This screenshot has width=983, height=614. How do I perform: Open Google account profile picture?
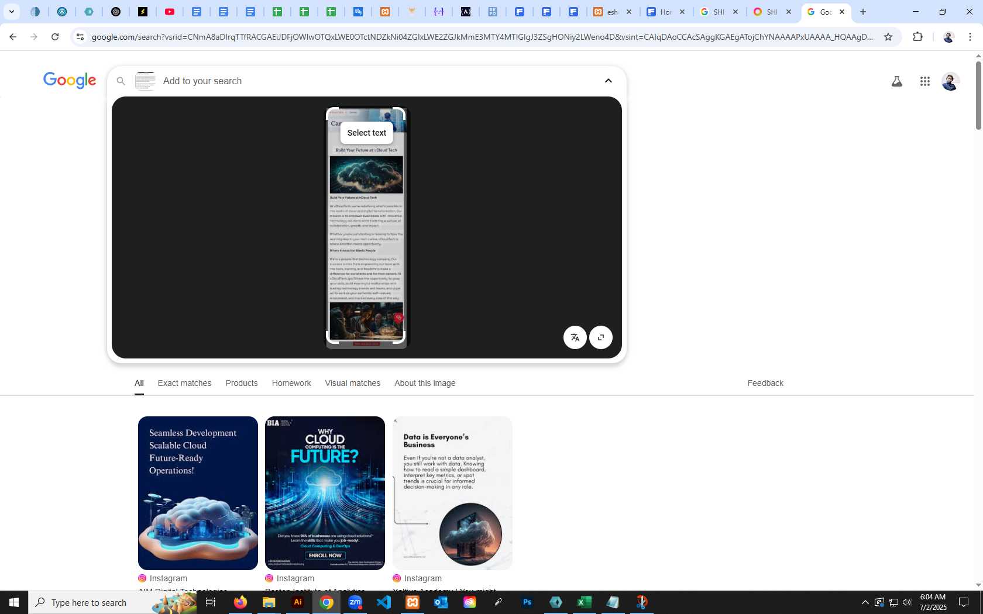pyautogui.click(x=950, y=81)
